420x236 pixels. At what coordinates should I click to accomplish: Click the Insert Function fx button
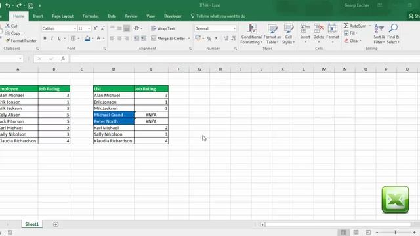[63, 58]
